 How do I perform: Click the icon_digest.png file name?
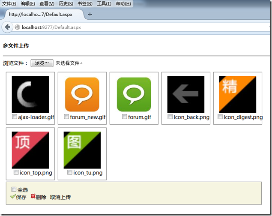(243, 117)
